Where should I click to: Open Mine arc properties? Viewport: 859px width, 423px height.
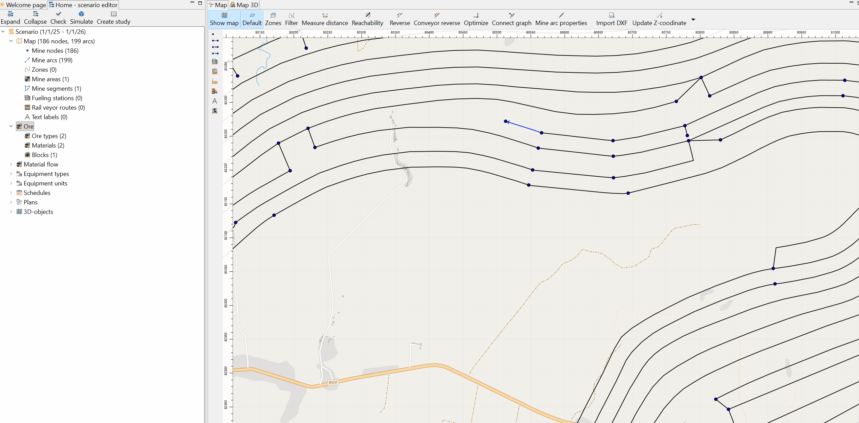[x=561, y=19]
